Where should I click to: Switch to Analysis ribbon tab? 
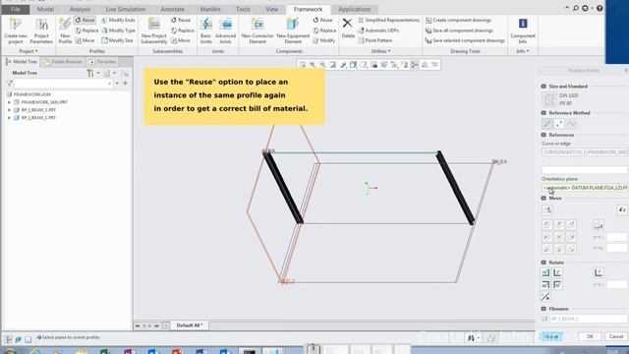click(x=80, y=9)
